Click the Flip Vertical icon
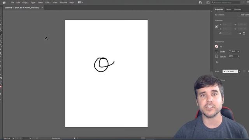The image size is (249, 140). [244, 33]
